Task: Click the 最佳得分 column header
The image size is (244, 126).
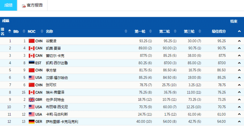Action: pyautogui.click(x=219, y=31)
